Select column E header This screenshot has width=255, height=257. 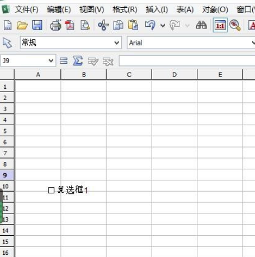(x=220, y=74)
